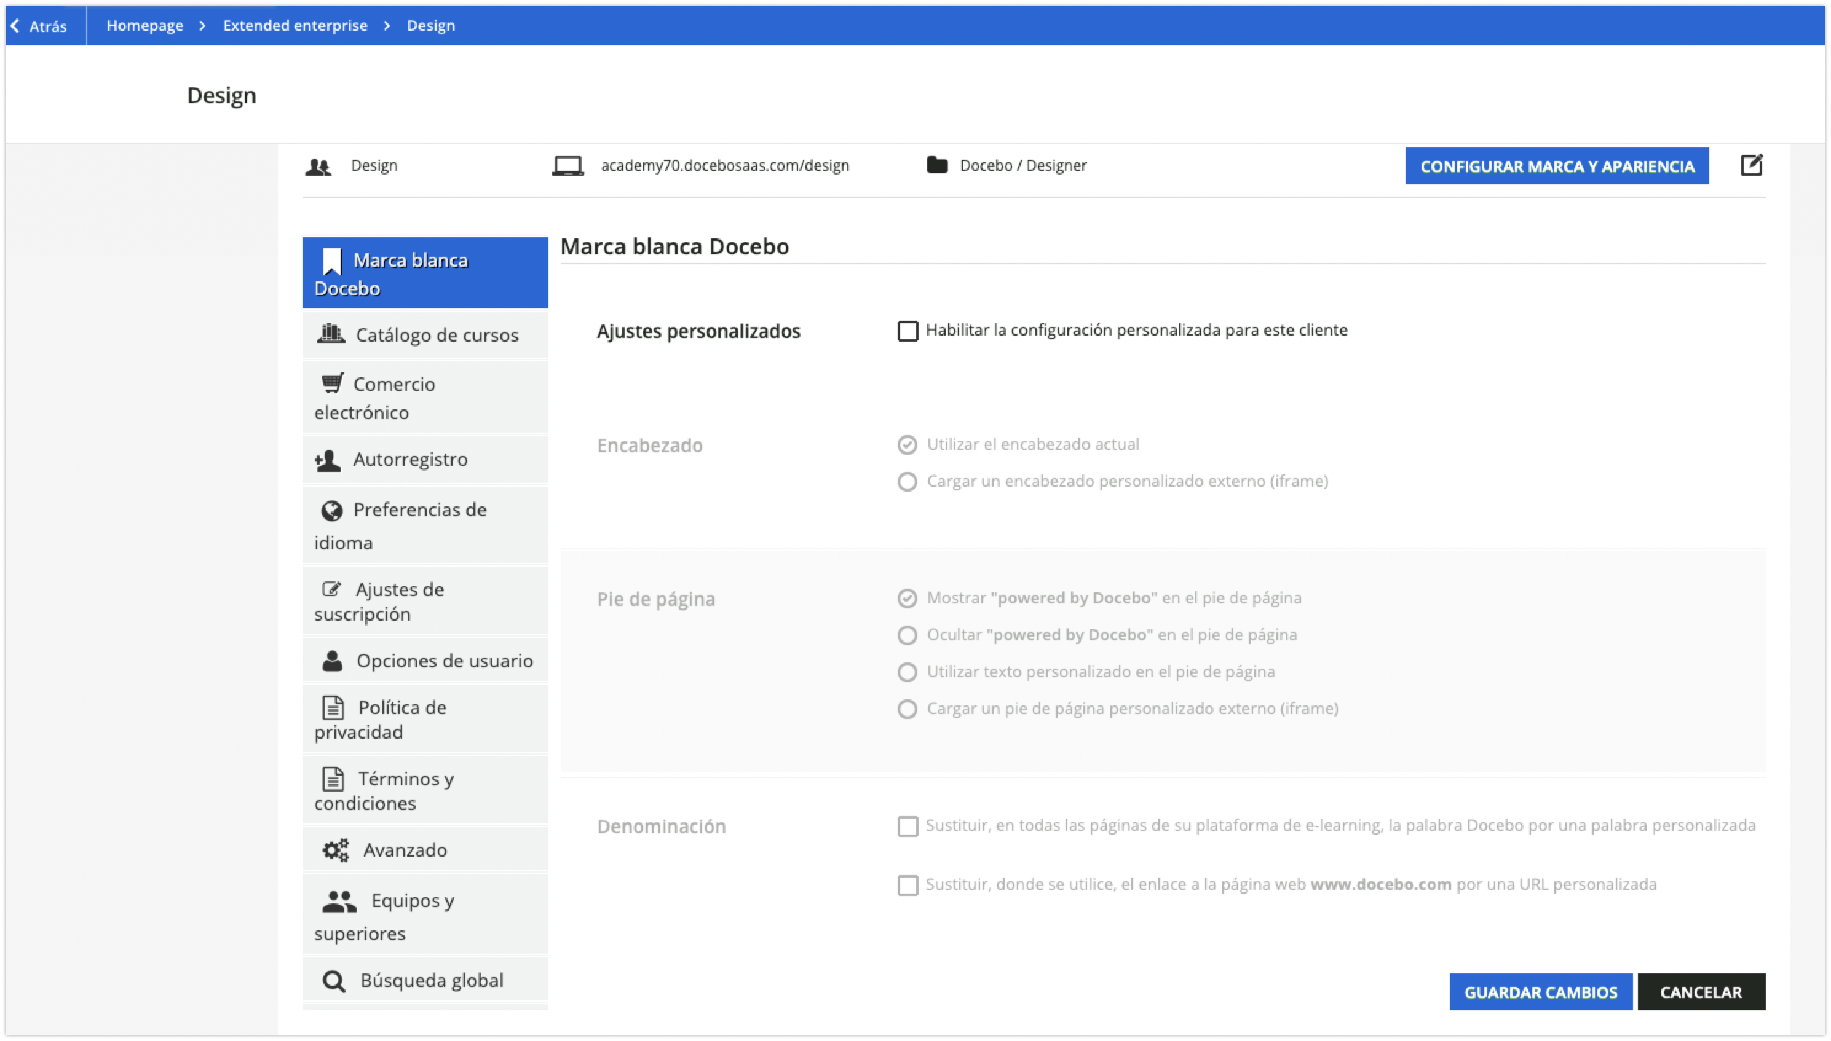
Task: Check the replace www.docebo.com link checkbox
Action: point(908,885)
